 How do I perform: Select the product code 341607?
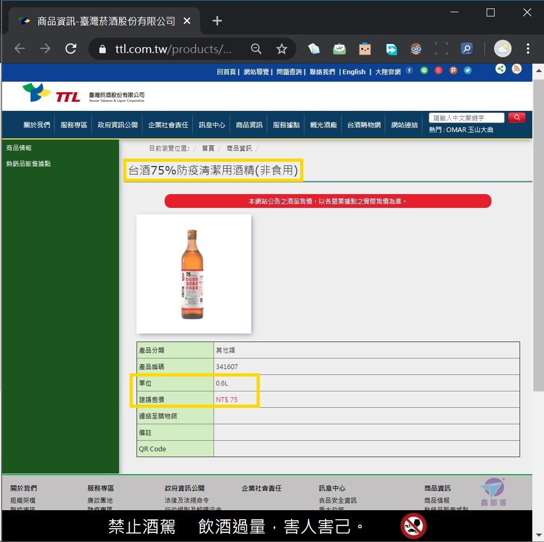[x=226, y=366]
